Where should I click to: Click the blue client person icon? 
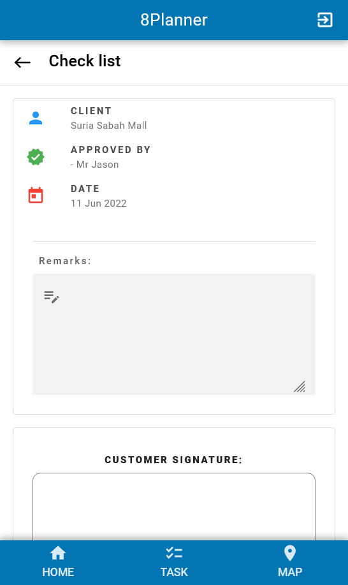coord(36,118)
